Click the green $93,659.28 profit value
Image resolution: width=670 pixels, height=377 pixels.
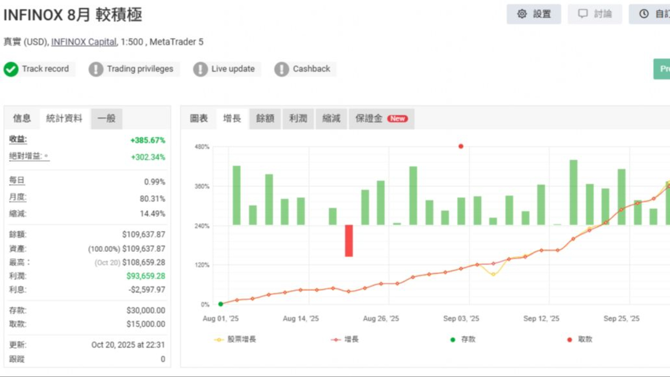click(x=146, y=276)
